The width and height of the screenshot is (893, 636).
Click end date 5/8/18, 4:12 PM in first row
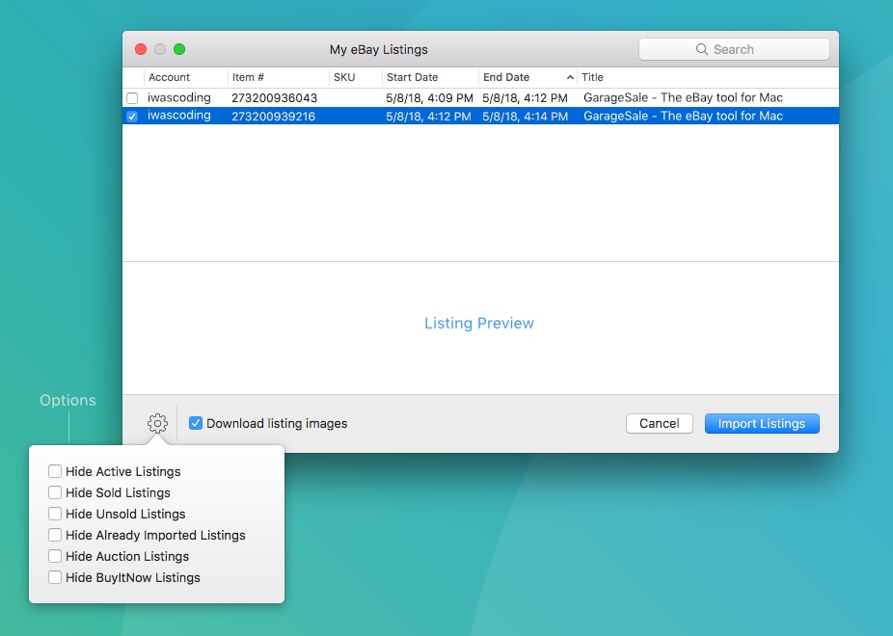(x=525, y=98)
